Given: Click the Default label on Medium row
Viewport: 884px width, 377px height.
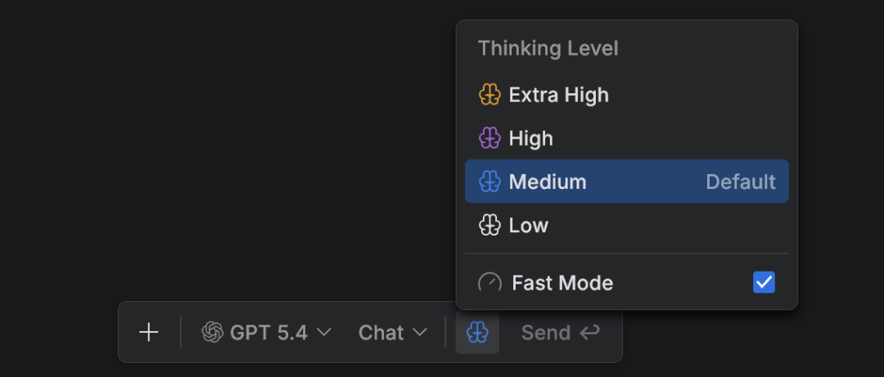Looking at the screenshot, I should click(741, 182).
